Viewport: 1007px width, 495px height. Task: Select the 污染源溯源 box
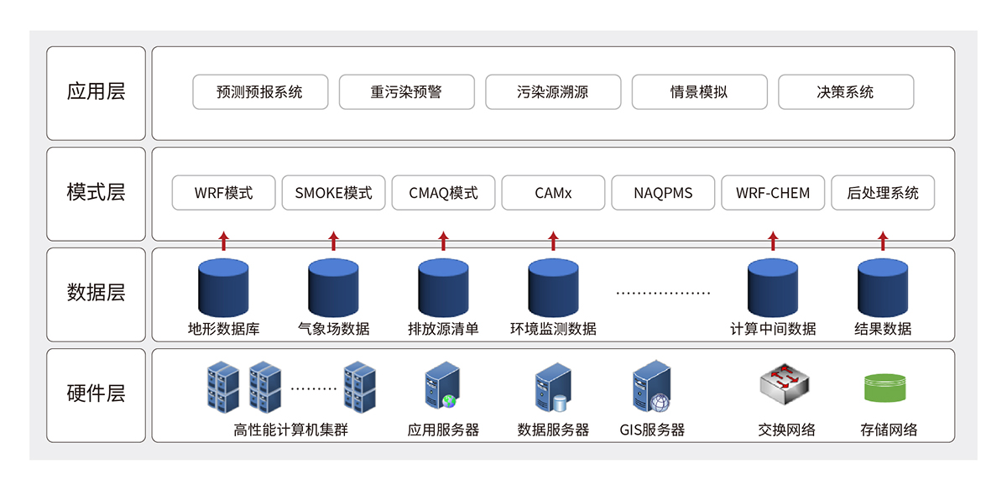pyautogui.click(x=553, y=92)
